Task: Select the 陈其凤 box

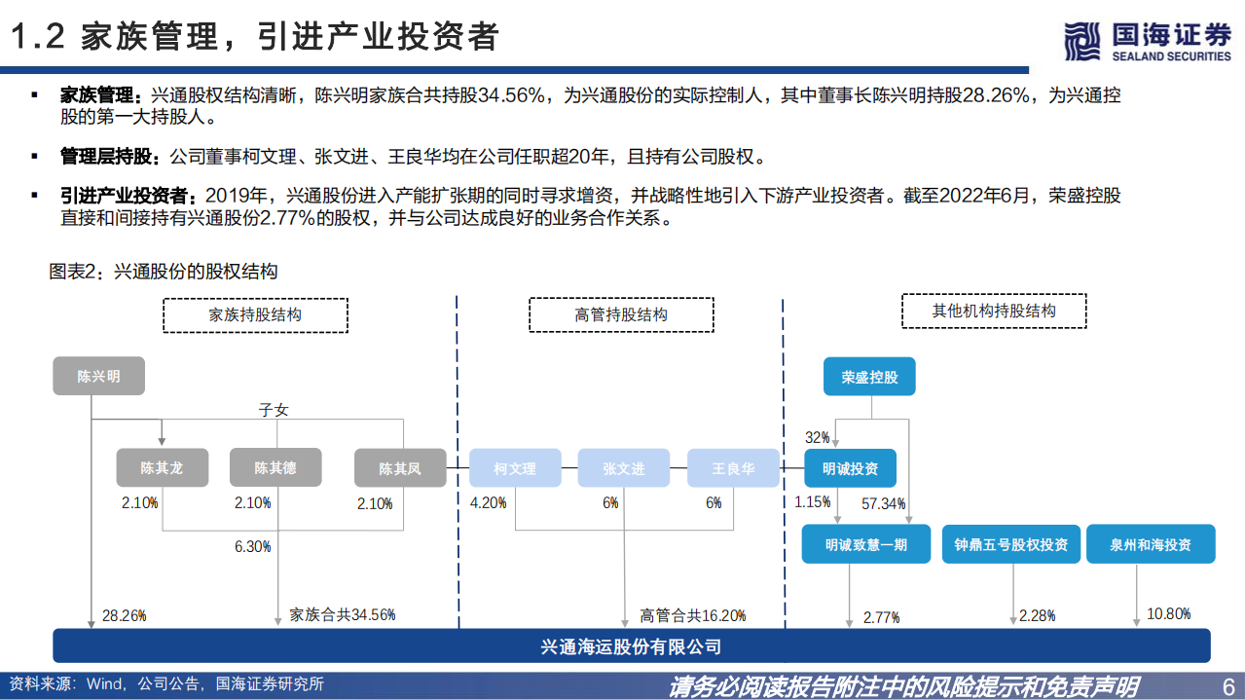Action: [x=400, y=468]
